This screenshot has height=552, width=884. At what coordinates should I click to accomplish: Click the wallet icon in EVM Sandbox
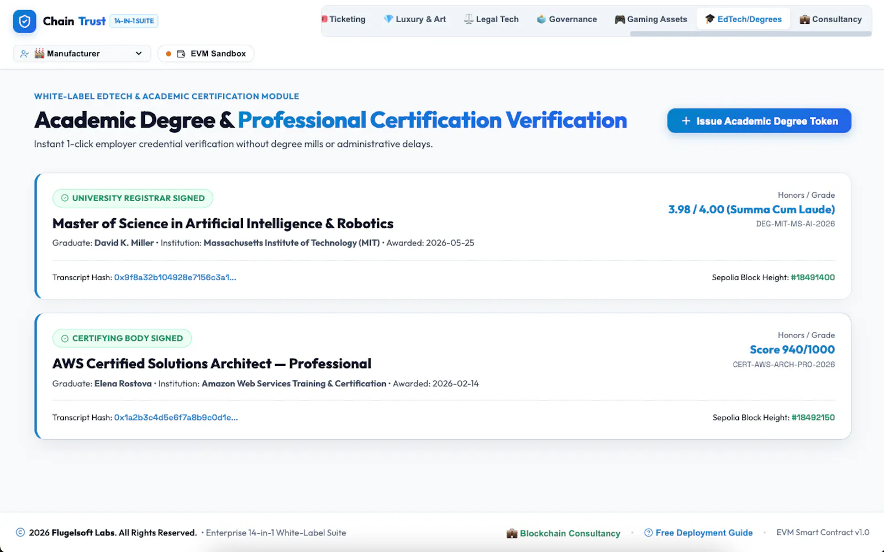pyautogui.click(x=181, y=54)
